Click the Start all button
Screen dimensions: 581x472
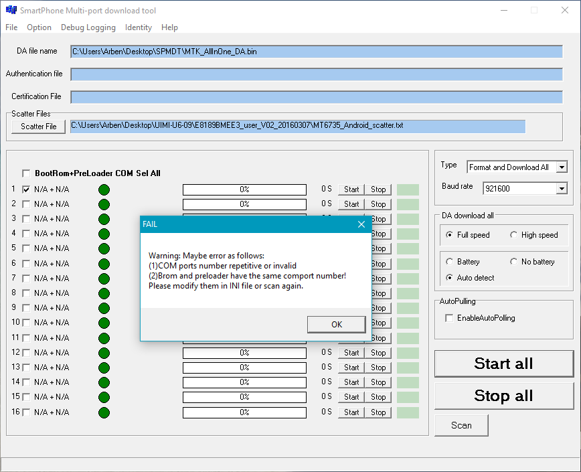point(504,364)
